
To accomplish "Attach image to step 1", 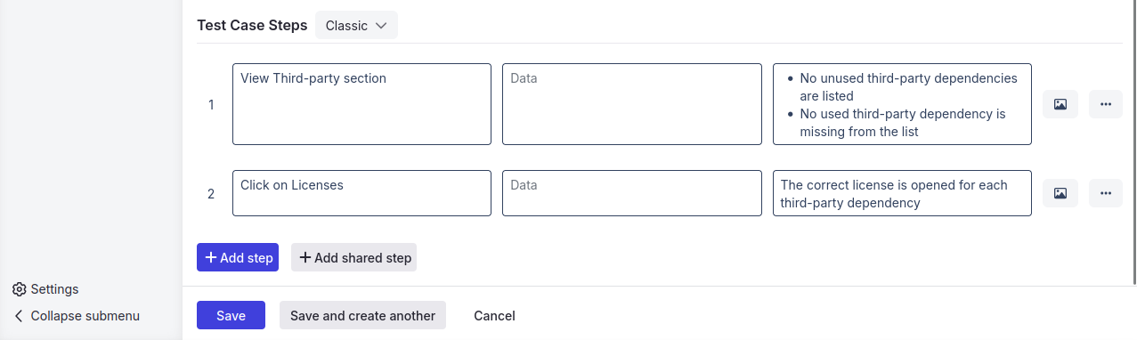I will point(1060,104).
